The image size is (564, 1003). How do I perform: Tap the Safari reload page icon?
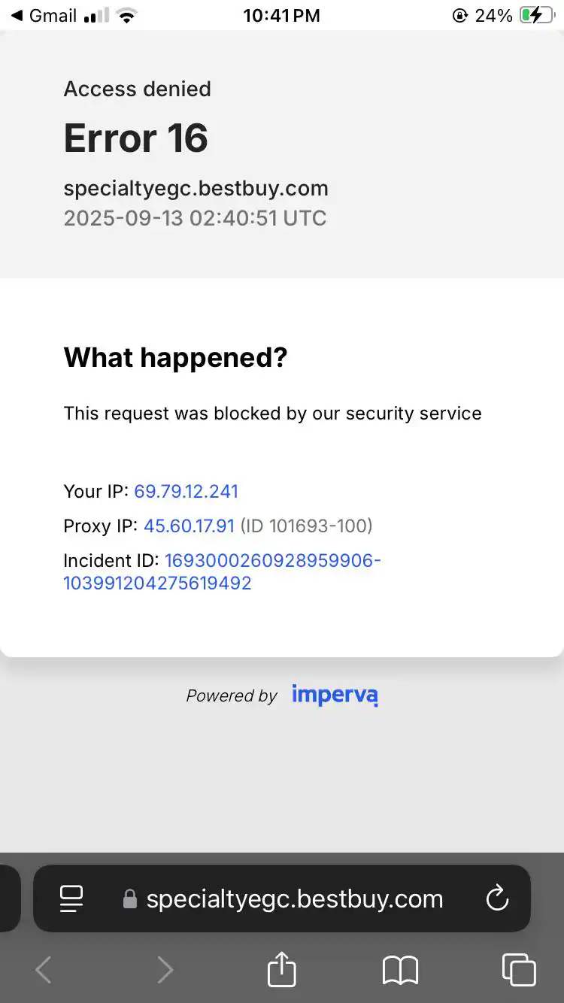click(x=497, y=898)
